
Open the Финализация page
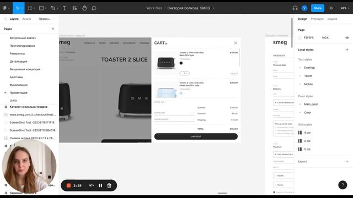click(x=18, y=85)
